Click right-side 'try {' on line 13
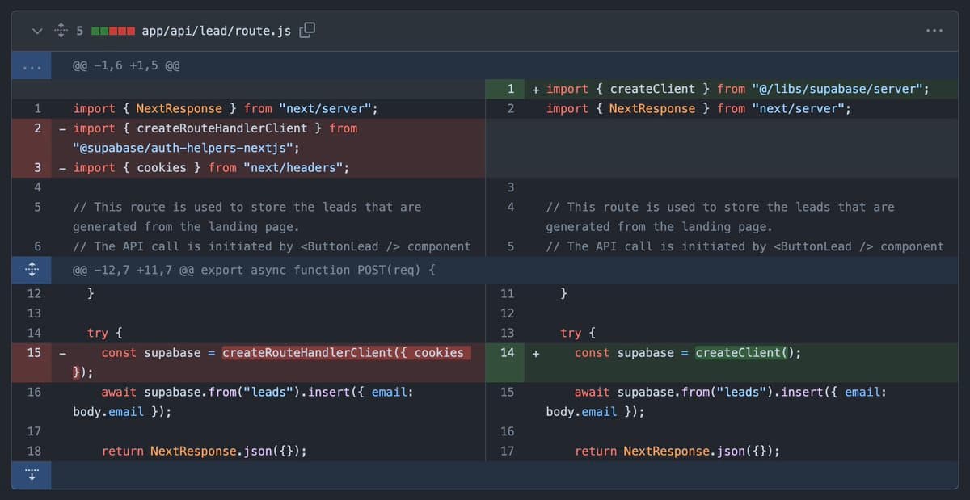The image size is (970, 500). (578, 333)
